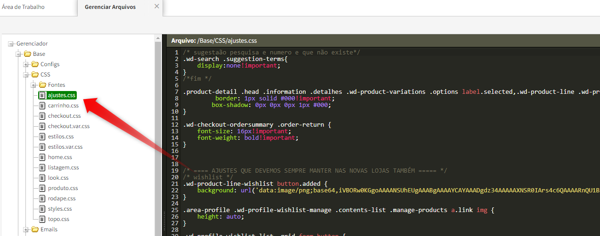Screen dimensions: 600x236
Task: Select the Fontes folder label
Action: (57, 85)
